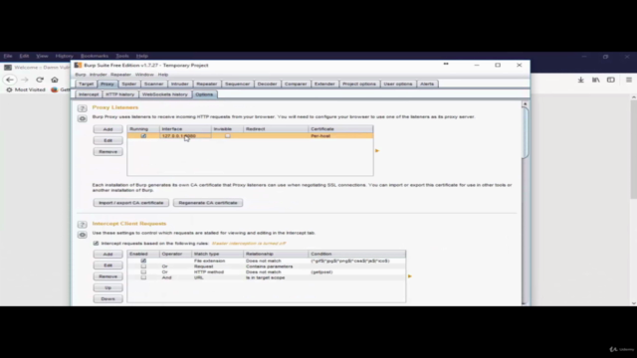Open Intercept Client Requests help icon
Image resolution: width=637 pixels, height=358 pixels.
point(82,225)
